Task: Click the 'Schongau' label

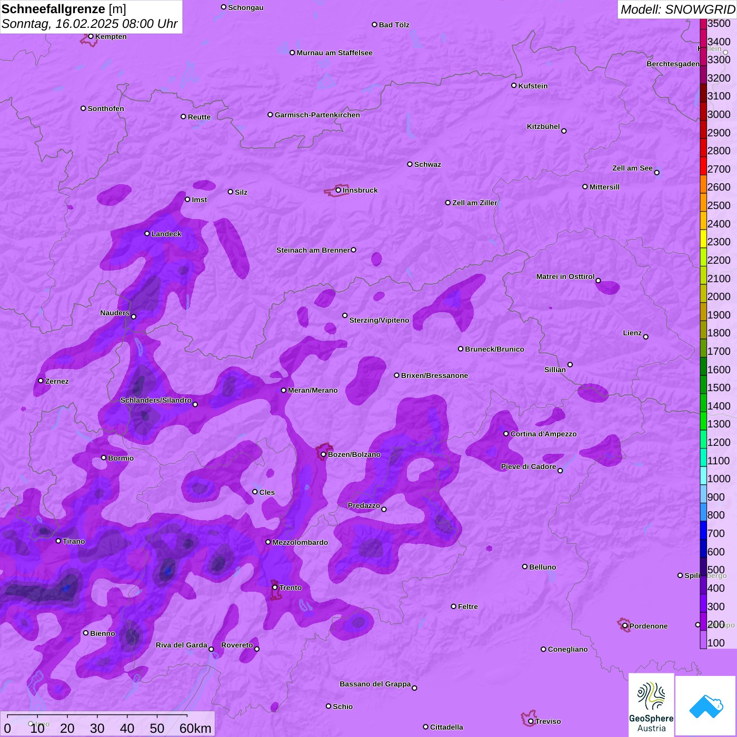Action: click(x=246, y=7)
